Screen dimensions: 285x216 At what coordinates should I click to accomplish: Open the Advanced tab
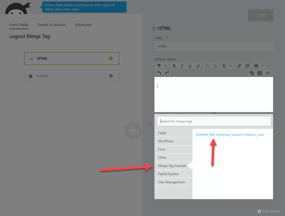(x=83, y=25)
